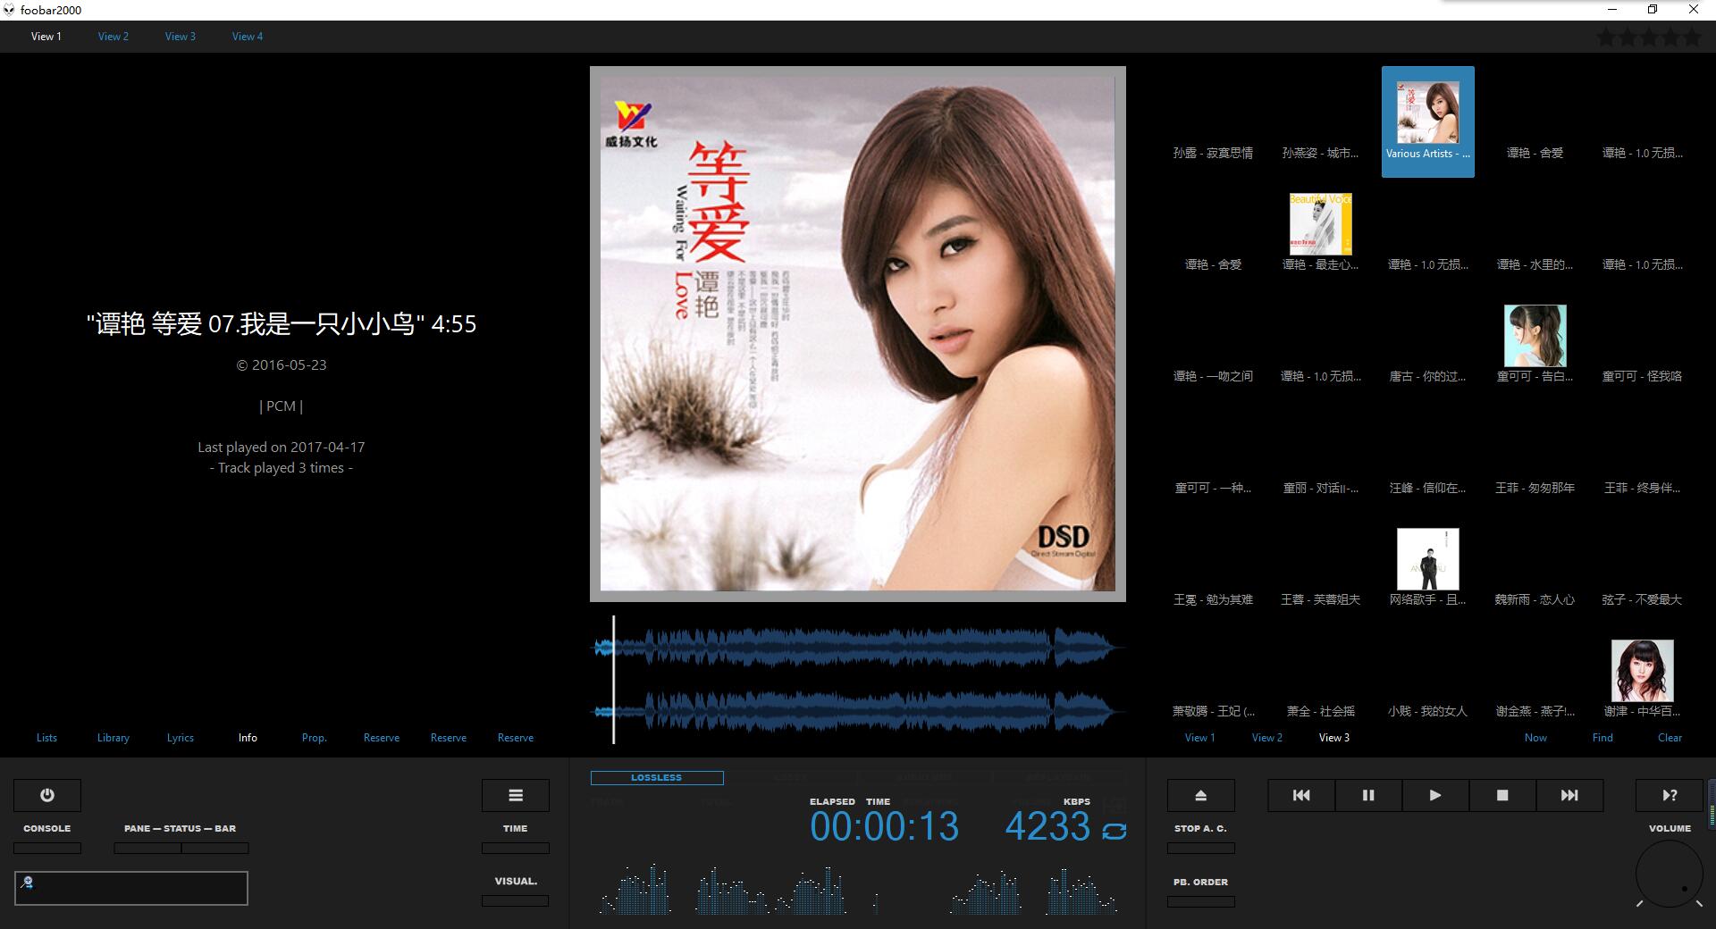Select the album entry 童可可 - 怪我咯
The height and width of the screenshot is (929, 1716).
click(1643, 376)
